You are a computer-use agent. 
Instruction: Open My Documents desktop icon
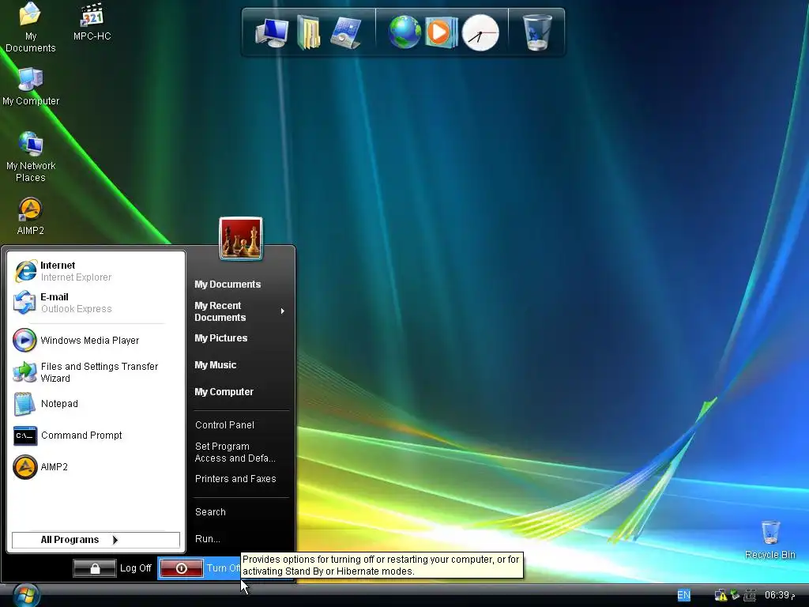click(x=30, y=26)
